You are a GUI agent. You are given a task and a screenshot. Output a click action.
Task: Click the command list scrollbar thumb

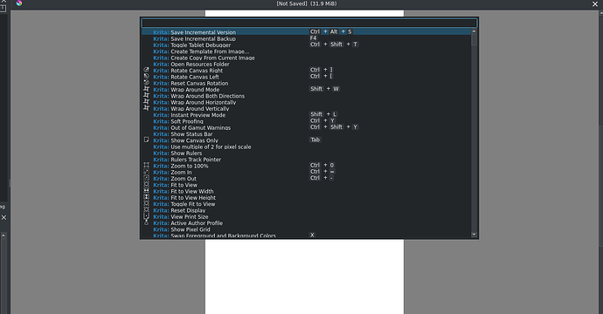(x=474, y=40)
